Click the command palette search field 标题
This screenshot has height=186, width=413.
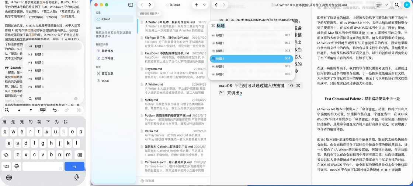point(251,26)
